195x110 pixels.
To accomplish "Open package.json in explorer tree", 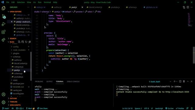I will tap(19, 83).
